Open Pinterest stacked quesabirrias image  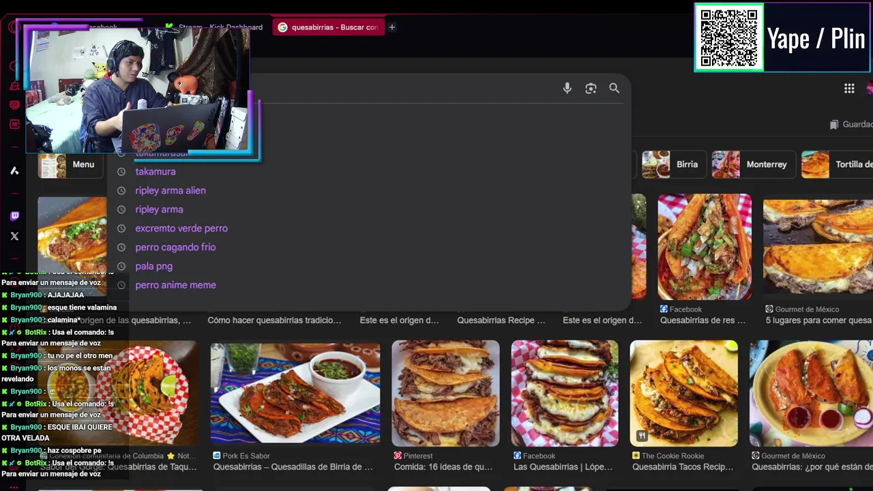445,393
